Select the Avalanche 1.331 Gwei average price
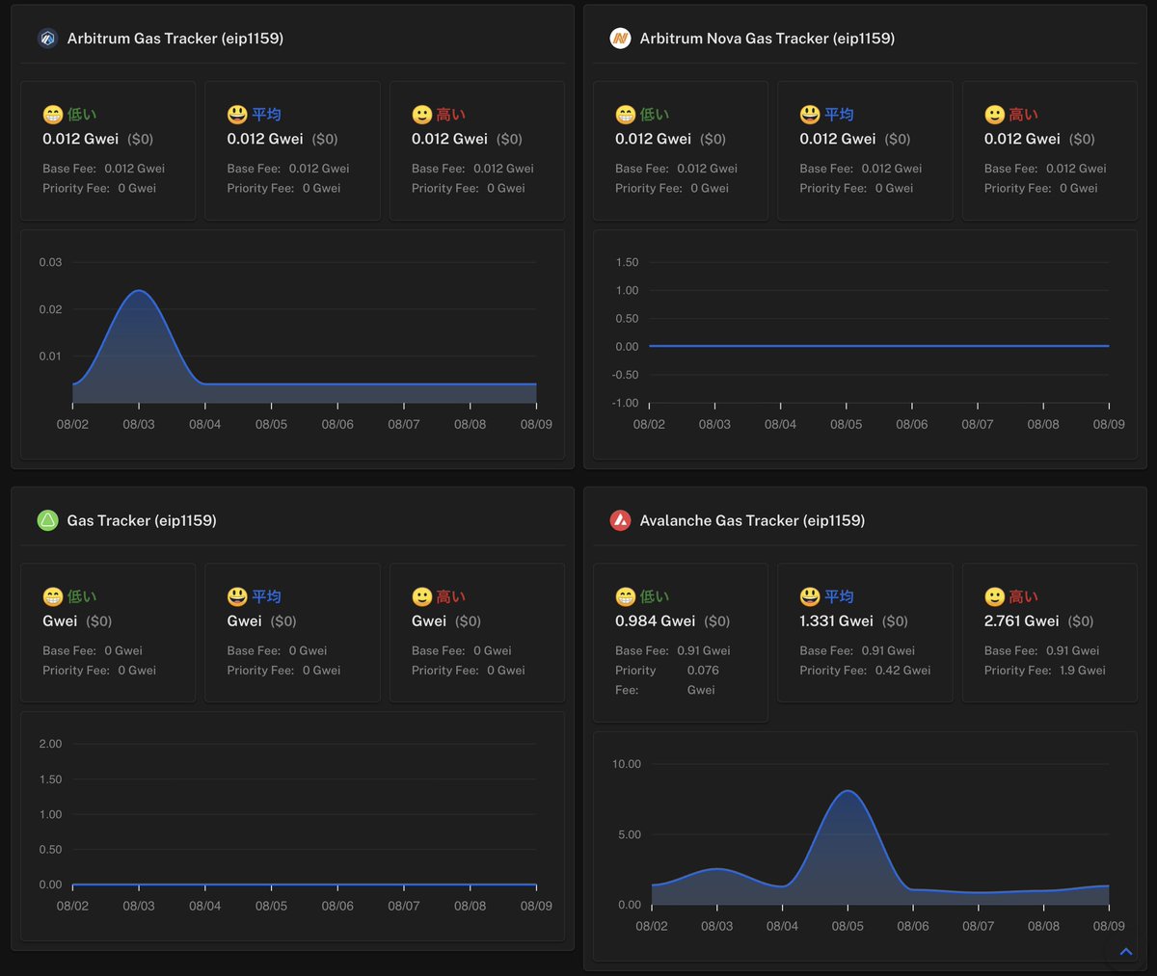The width and height of the screenshot is (1157, 976). pyautogui.click(x=836, y=621)
